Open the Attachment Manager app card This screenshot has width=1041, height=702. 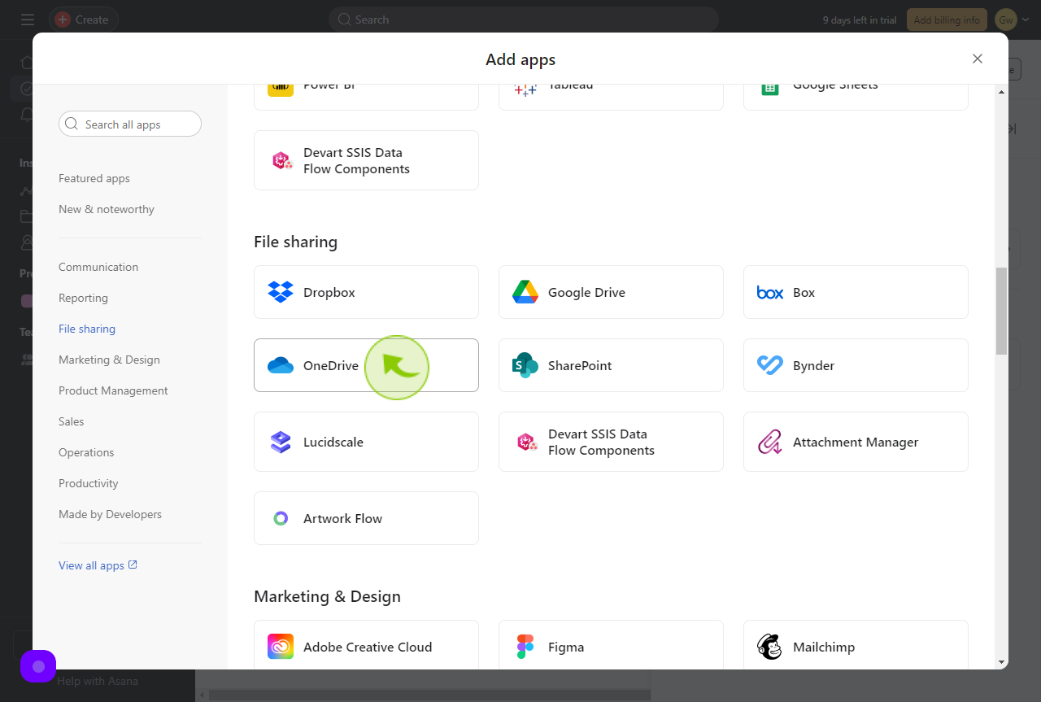pyautogui.click(x=856, y=442)
